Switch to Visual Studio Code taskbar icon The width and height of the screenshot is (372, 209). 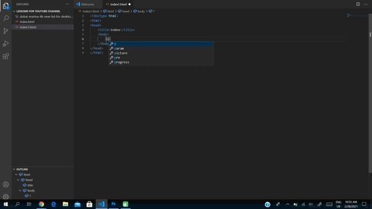tap(101, 204)
